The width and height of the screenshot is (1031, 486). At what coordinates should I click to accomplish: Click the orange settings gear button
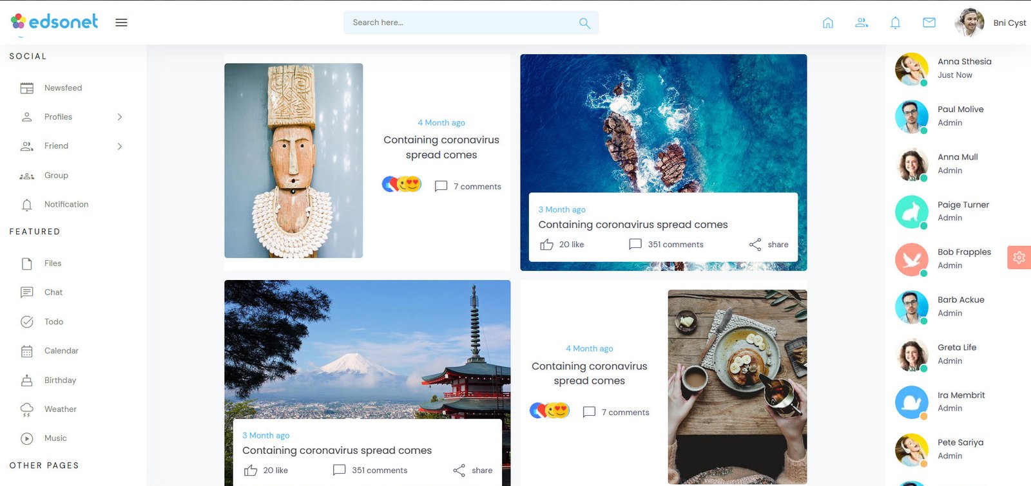point(1019,257)
